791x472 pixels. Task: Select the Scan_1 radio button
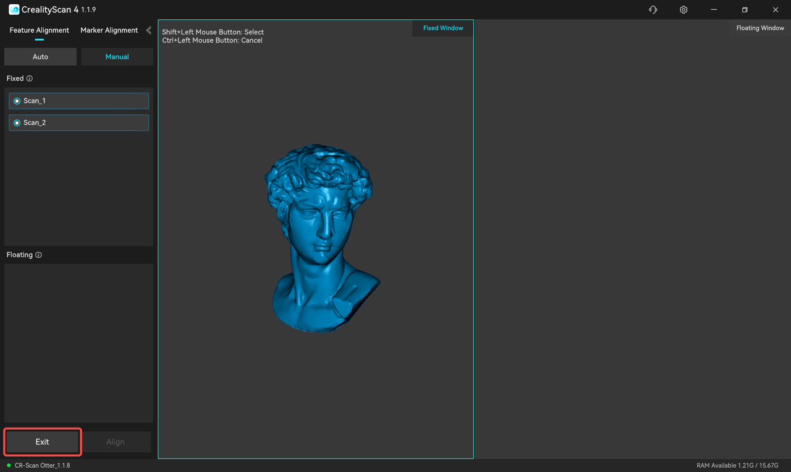coord(17,101)
